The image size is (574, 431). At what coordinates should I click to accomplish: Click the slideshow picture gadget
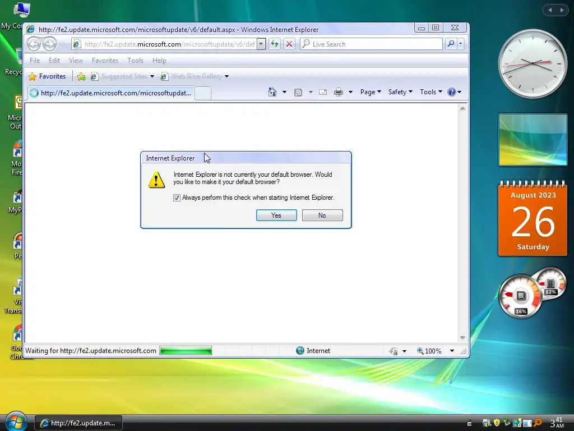click(533, 140)
